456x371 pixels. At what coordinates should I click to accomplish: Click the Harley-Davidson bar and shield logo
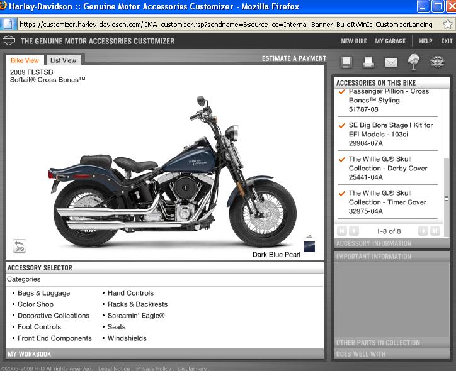coord(9,41)
